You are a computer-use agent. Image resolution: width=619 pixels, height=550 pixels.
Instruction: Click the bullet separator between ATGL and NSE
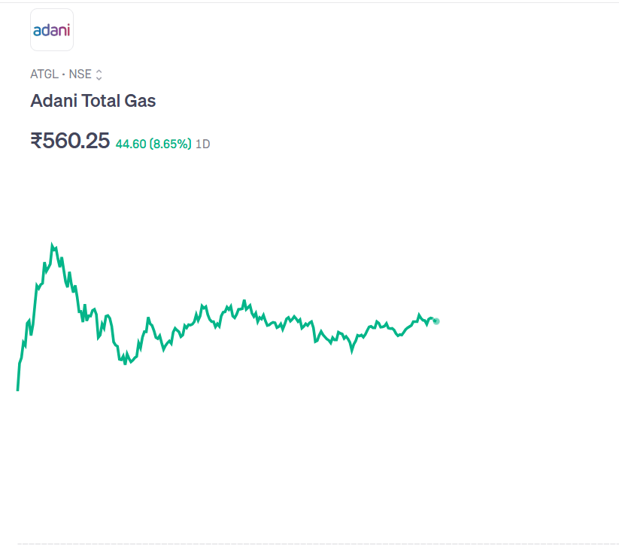[63, 74]
